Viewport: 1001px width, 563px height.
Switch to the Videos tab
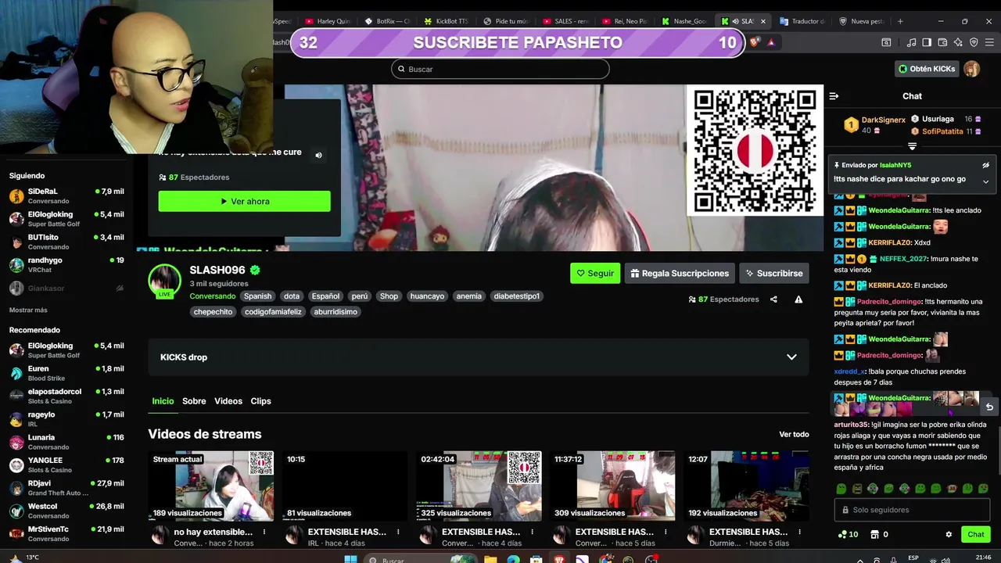228,401
